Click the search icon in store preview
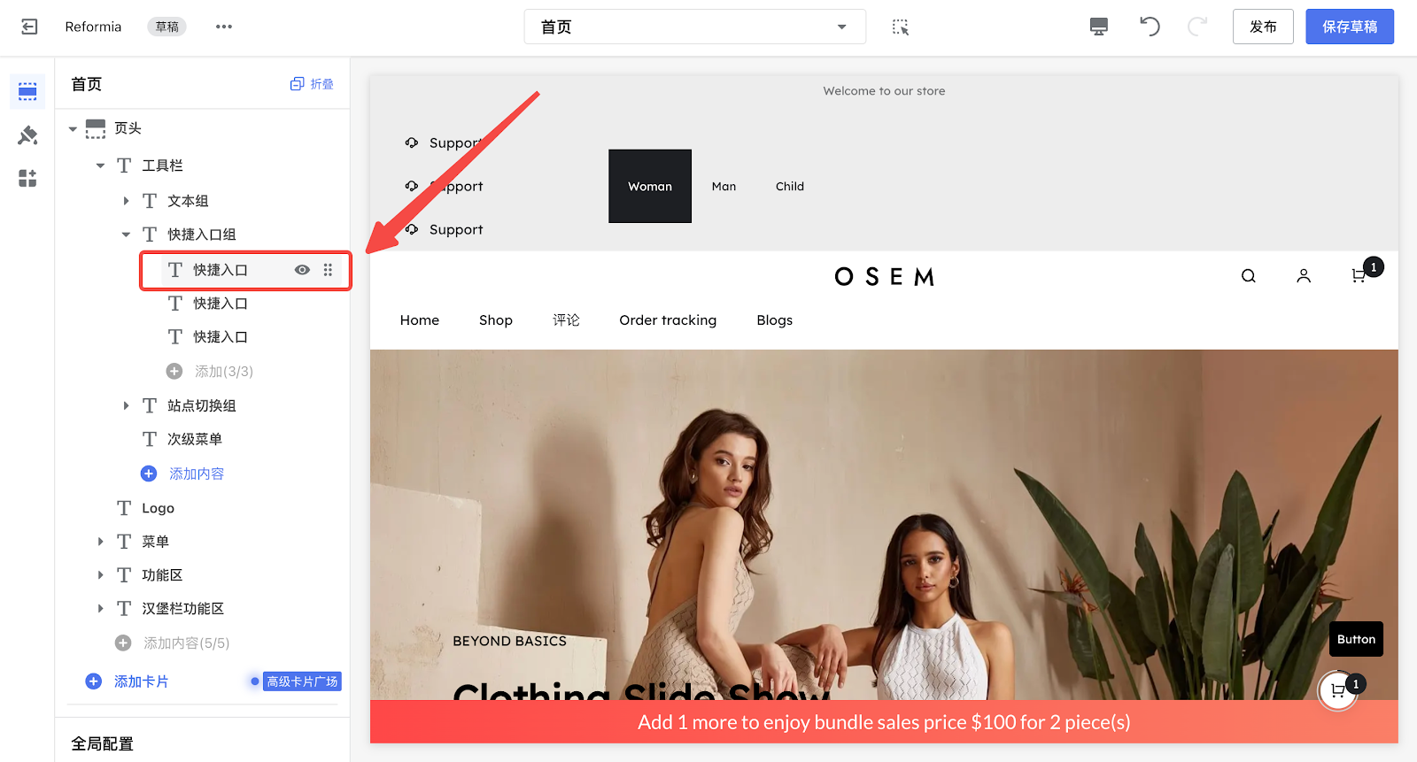Image resolution: width=1417 pixels, height=762 pixels. click(1249, 276)
